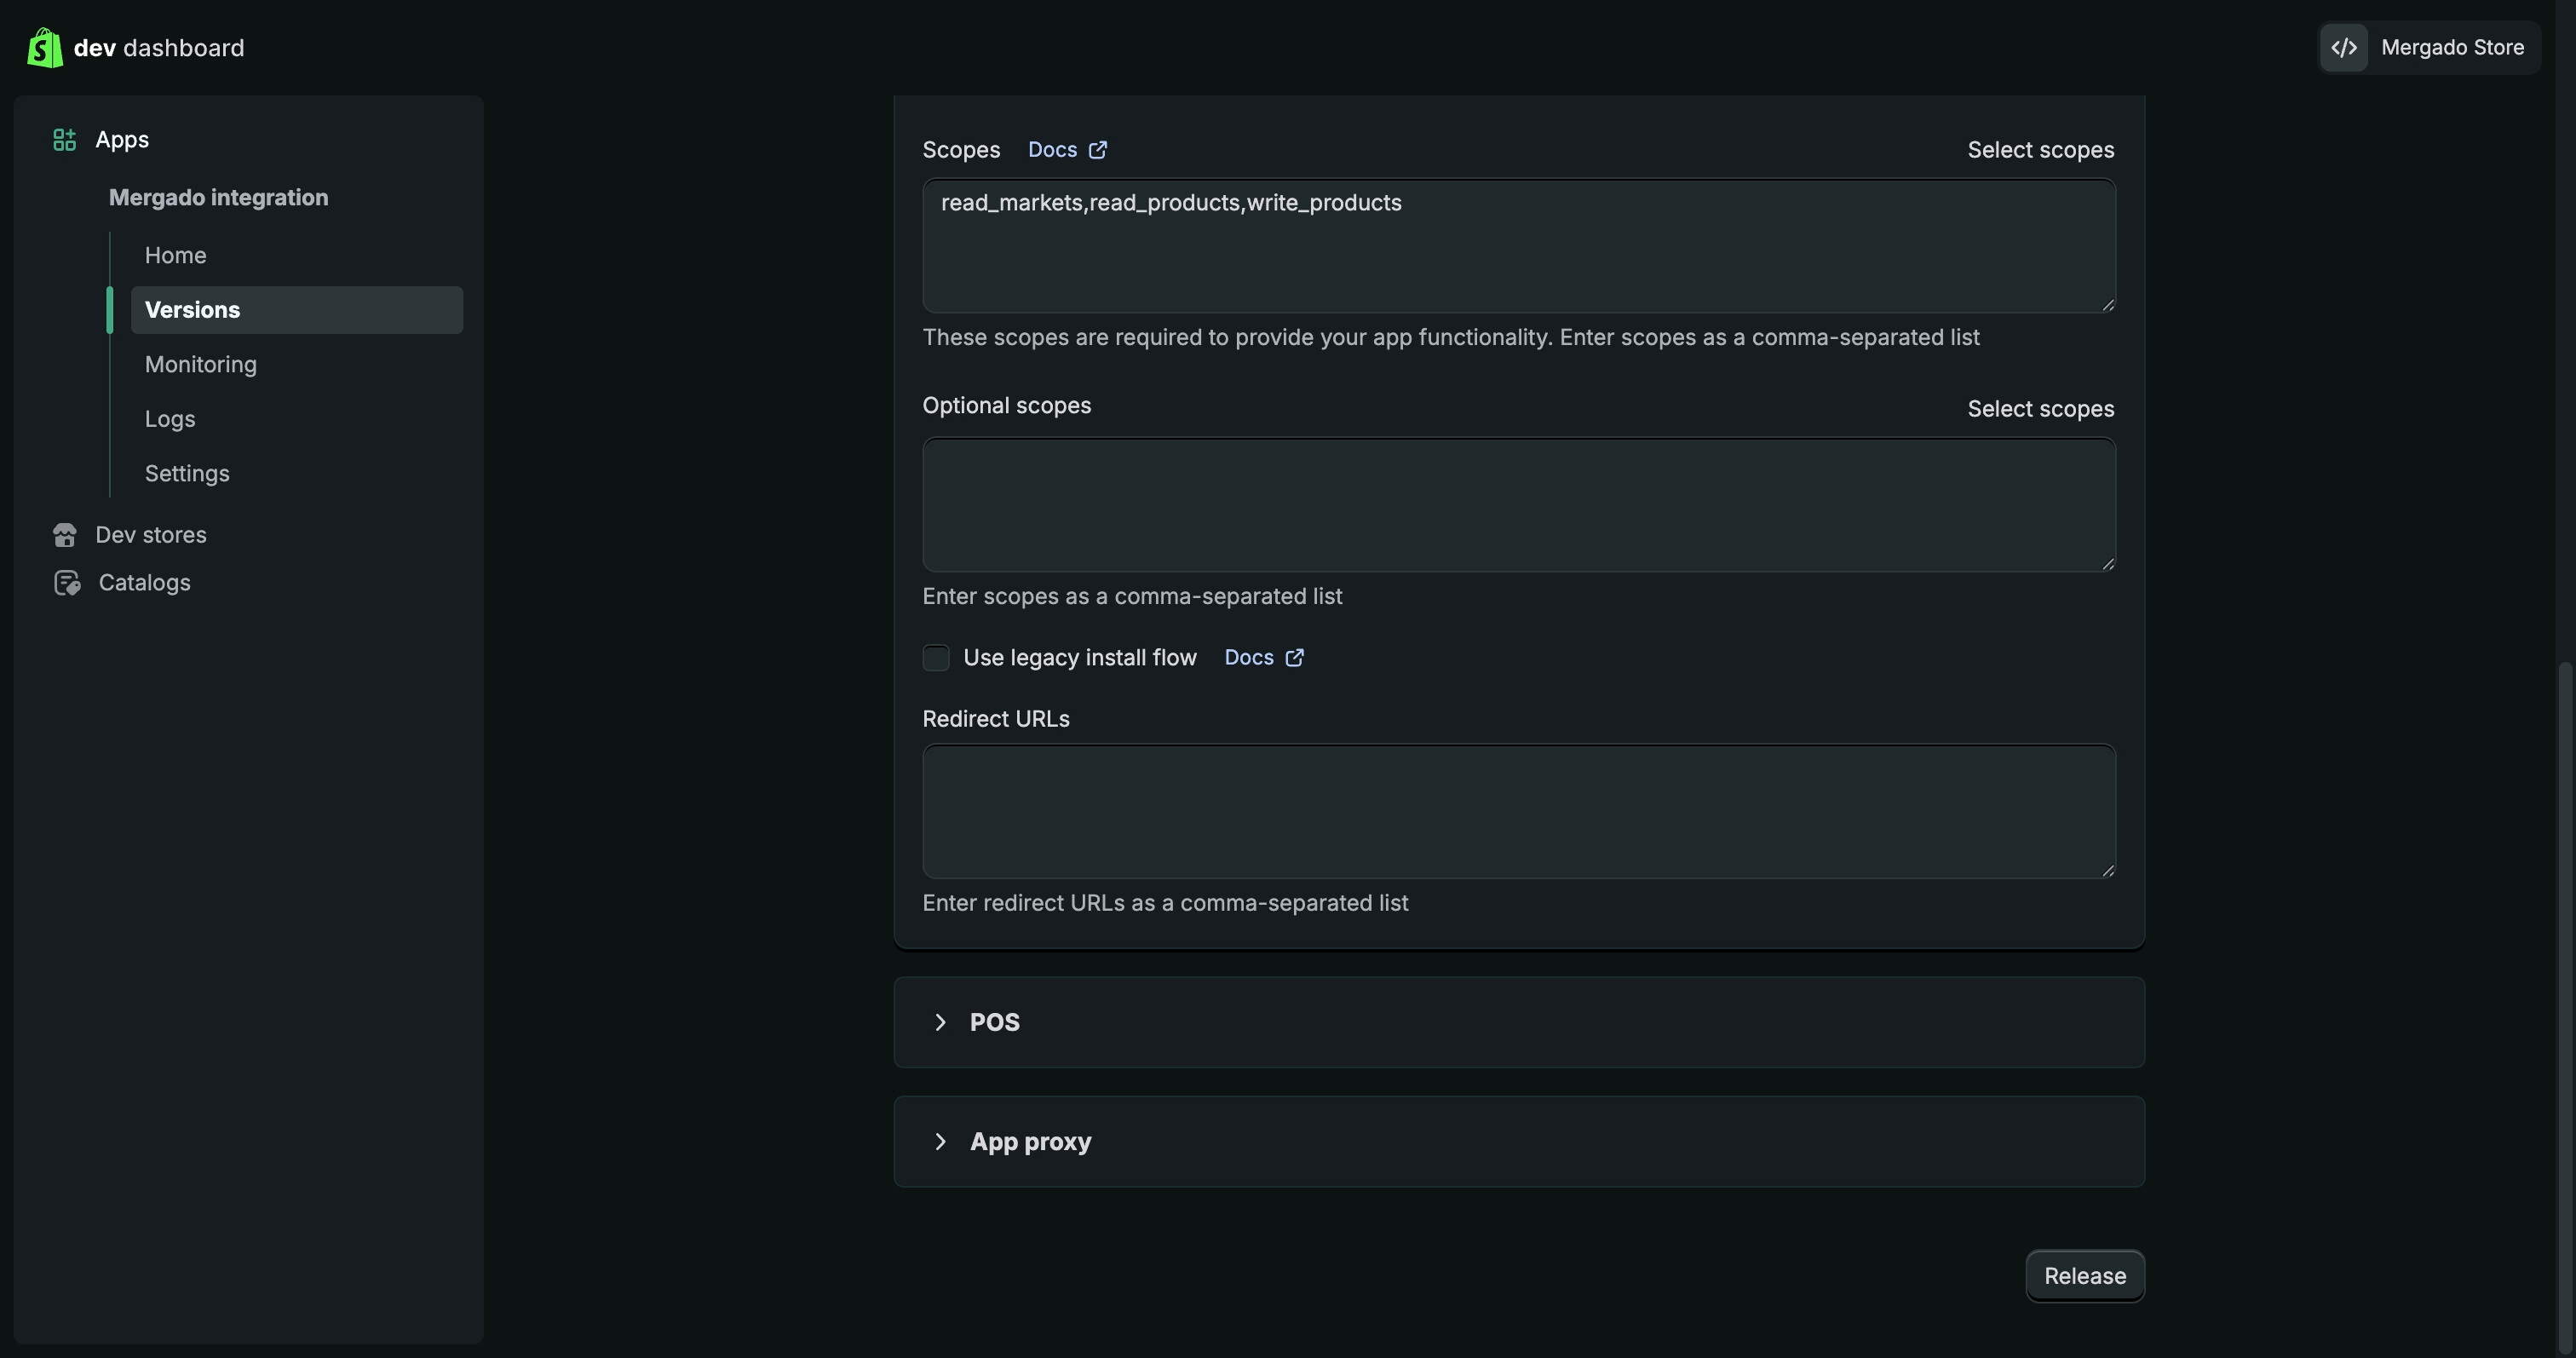The height and width of the screenshot is (1358, 2576).
Task: Open the external link icon beside legacy flow Docs
Action: pos(1294,658)
